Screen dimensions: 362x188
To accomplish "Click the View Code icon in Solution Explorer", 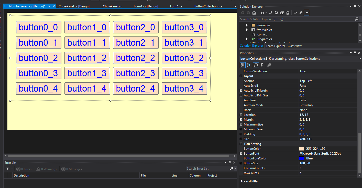I will tap(295, 13).
